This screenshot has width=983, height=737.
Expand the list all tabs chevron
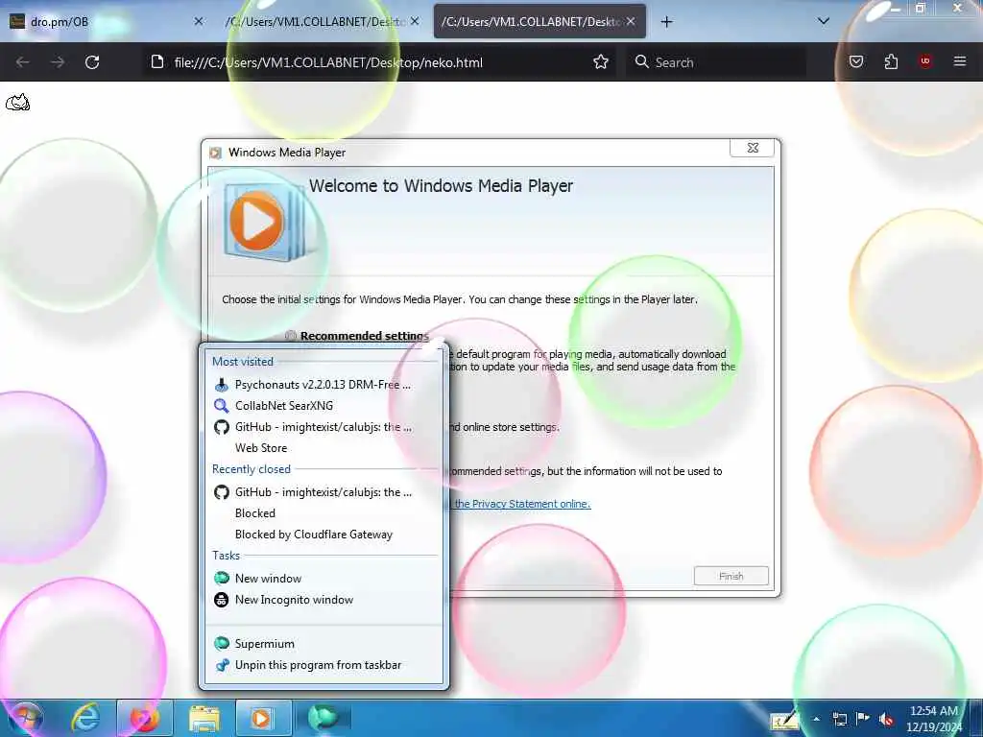pos(824,21)
